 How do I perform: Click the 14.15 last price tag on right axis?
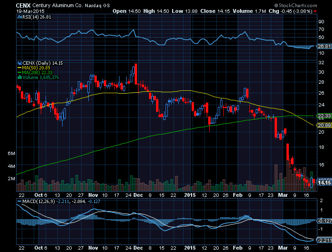324,183
